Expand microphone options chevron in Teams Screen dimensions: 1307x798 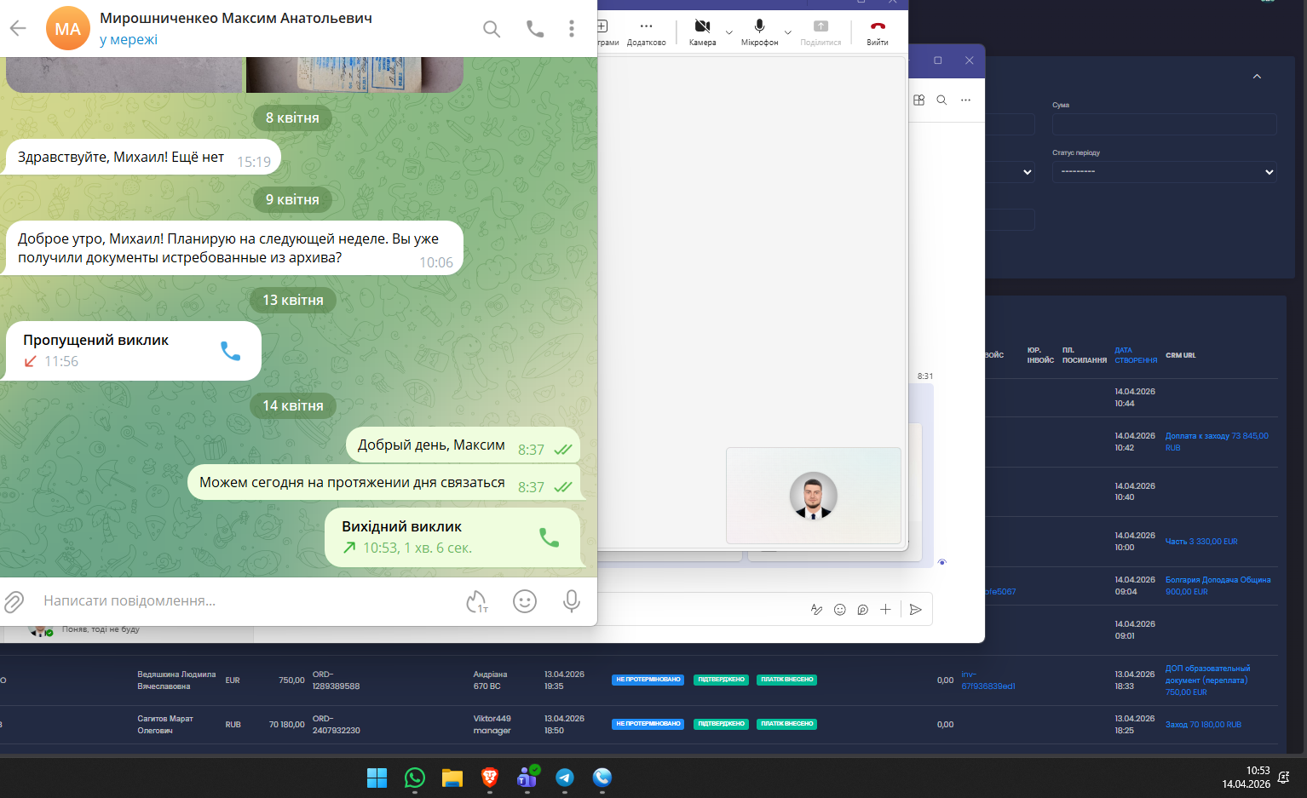pos(788,32)
